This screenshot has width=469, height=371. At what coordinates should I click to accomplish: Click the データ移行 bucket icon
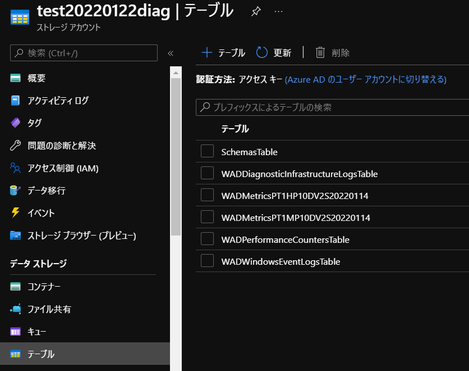(x=16, y=191)
